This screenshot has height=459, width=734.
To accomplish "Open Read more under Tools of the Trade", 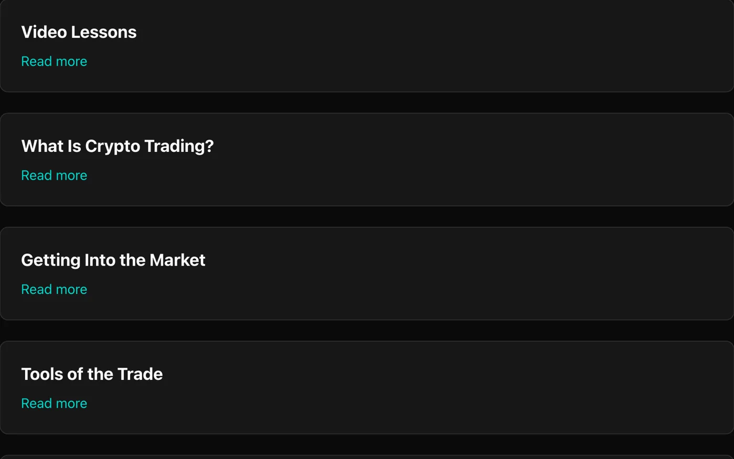I will 54,403.
